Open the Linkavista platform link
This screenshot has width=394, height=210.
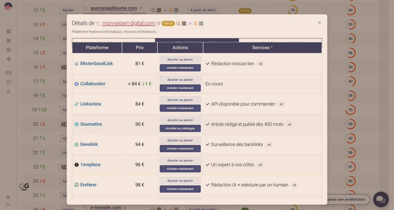(91, 104)
